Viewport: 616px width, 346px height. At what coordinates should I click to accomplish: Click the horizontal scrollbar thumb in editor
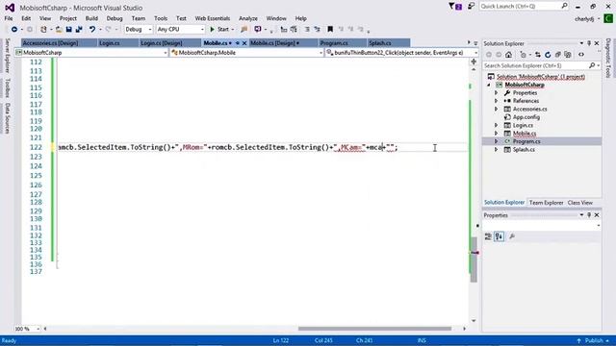click(374, 329)
